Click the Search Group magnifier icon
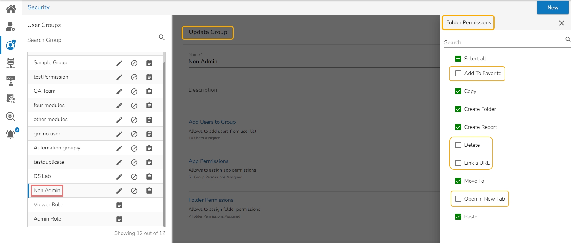 point(162,37)
